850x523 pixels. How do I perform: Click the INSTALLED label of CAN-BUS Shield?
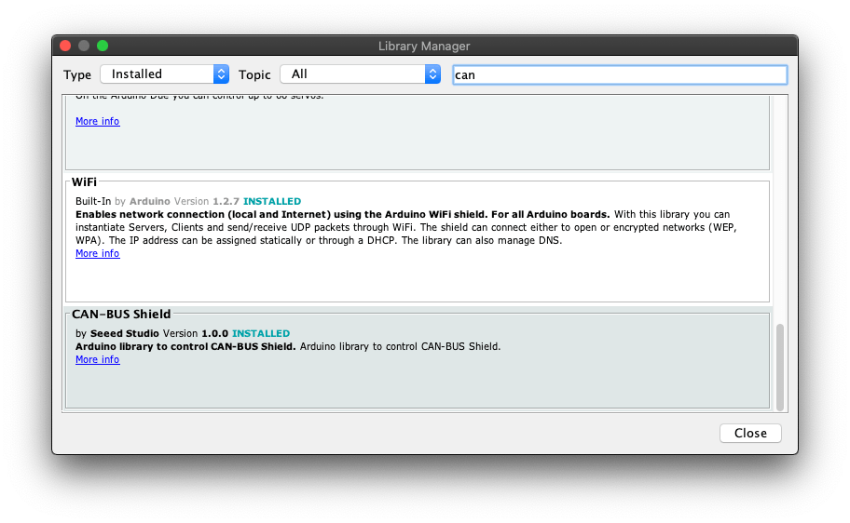click(261, 333)
